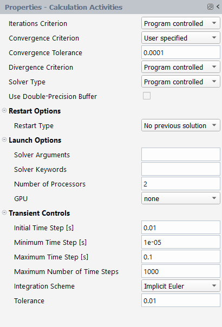Collapse the Launch Options section
Viewport: 222px width, 327px height.
(x=4, y=139)
